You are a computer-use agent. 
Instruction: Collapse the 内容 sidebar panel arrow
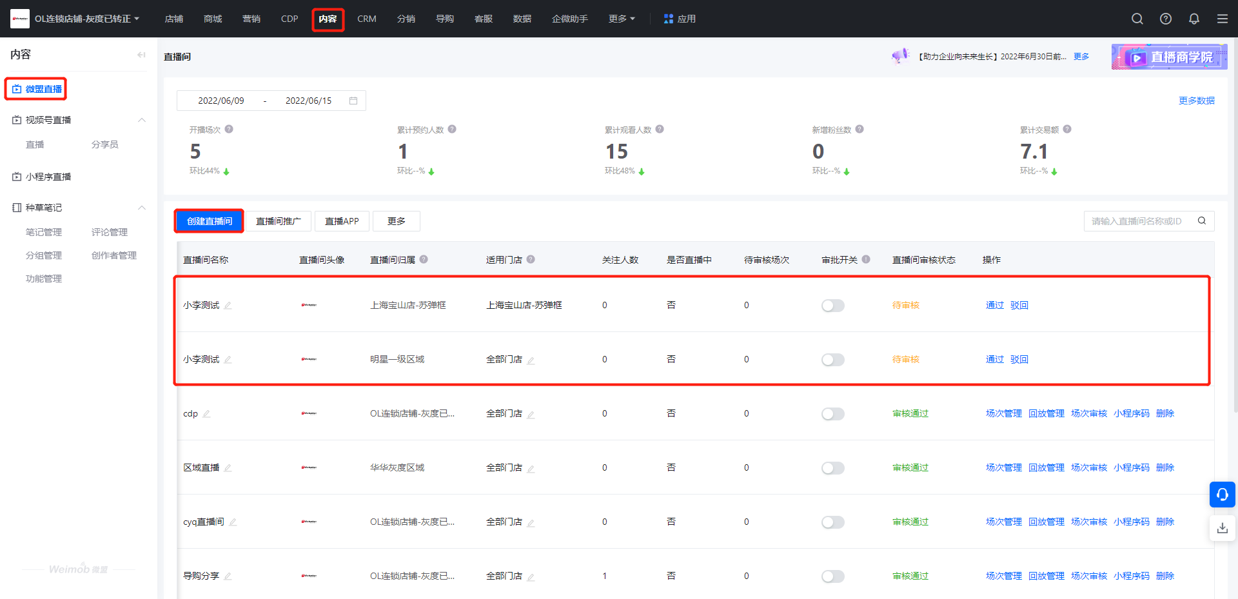click(x=141, y=55)
